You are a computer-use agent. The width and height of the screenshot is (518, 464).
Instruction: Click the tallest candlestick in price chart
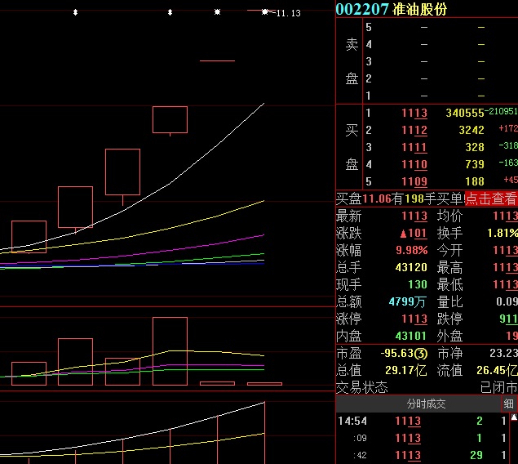122,172
